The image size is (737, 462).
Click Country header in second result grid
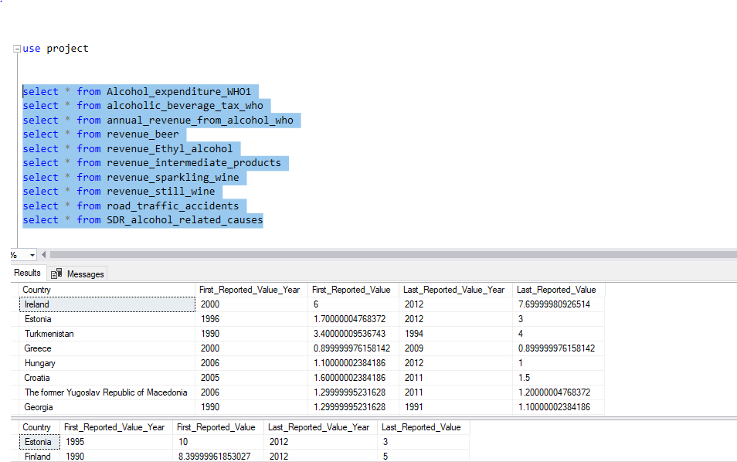(x=39, y=427)
